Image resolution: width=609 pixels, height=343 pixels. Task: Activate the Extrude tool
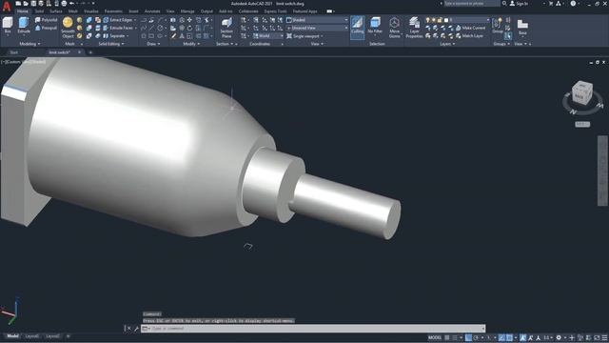[23, 26]
